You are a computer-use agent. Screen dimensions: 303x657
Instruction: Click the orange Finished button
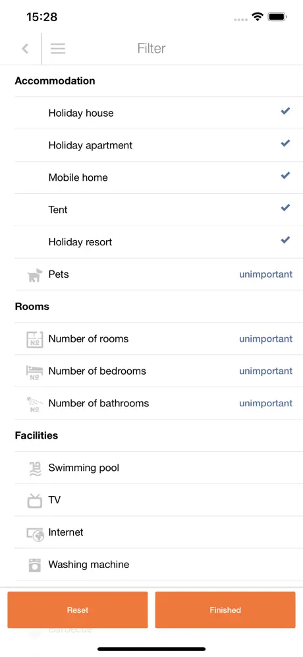coord(225,610)
